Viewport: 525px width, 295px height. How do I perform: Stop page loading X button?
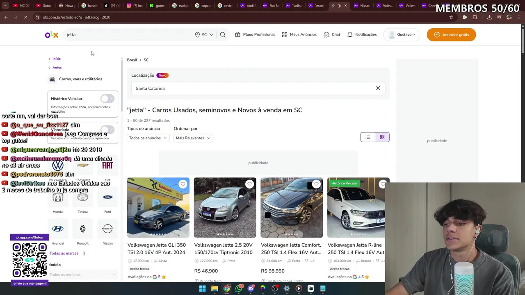(25, 17)
